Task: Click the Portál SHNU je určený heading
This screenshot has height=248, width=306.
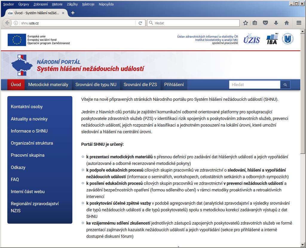Action: pyautogui.click(x=102, y=144)
